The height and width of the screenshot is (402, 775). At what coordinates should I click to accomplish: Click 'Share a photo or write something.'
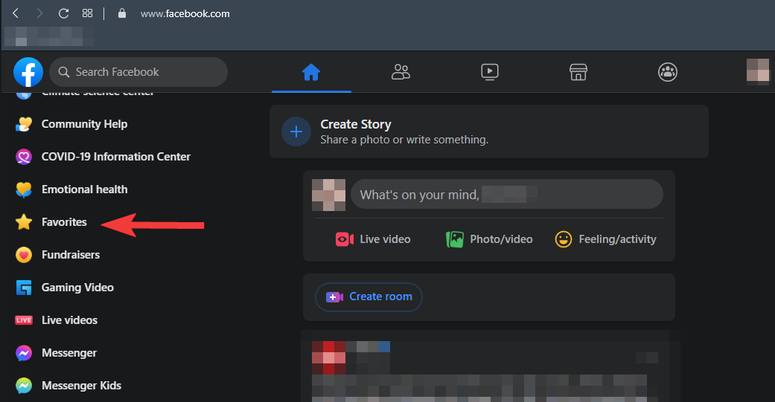coord(404,140)
